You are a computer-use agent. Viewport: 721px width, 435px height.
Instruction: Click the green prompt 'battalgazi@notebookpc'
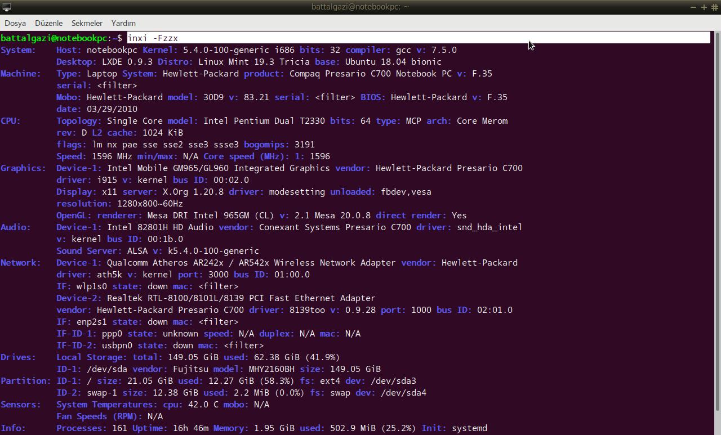click(x=54, y=38)
